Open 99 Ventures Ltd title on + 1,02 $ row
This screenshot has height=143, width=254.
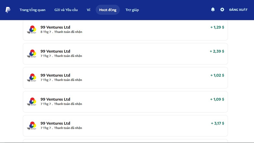coord(55,75)
